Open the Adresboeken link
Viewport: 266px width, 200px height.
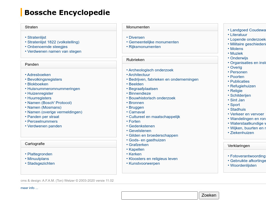click(40, 75)
